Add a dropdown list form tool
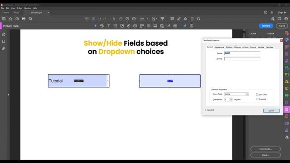This screenshot has width=290, height=163. 142,26
